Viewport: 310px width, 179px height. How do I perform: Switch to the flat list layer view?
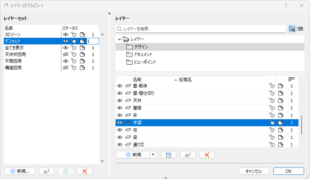(x=300, y=29)
